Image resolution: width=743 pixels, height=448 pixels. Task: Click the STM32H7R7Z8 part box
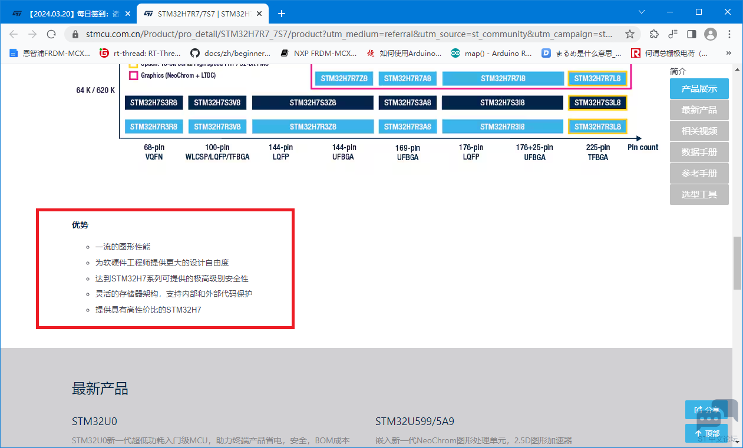pos(344,78)
